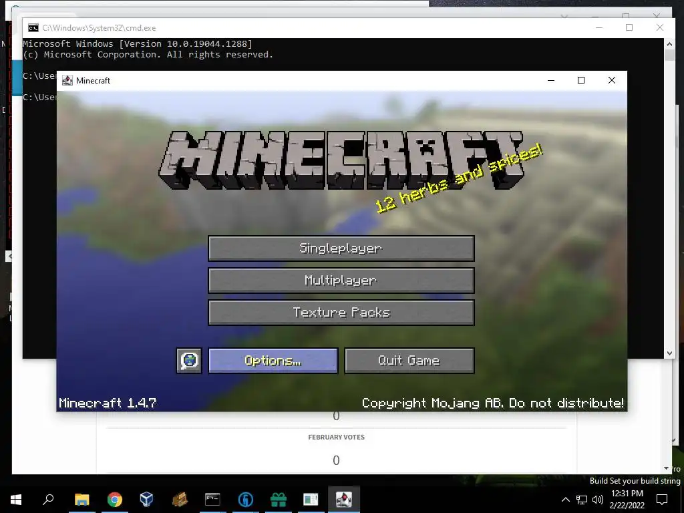The image size is (684, 513).
Task: Open the Singleplayer menu
Action: [341, 248]
